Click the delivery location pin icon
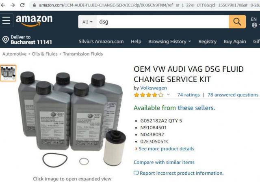260x182 pixels. coord(5,40)
